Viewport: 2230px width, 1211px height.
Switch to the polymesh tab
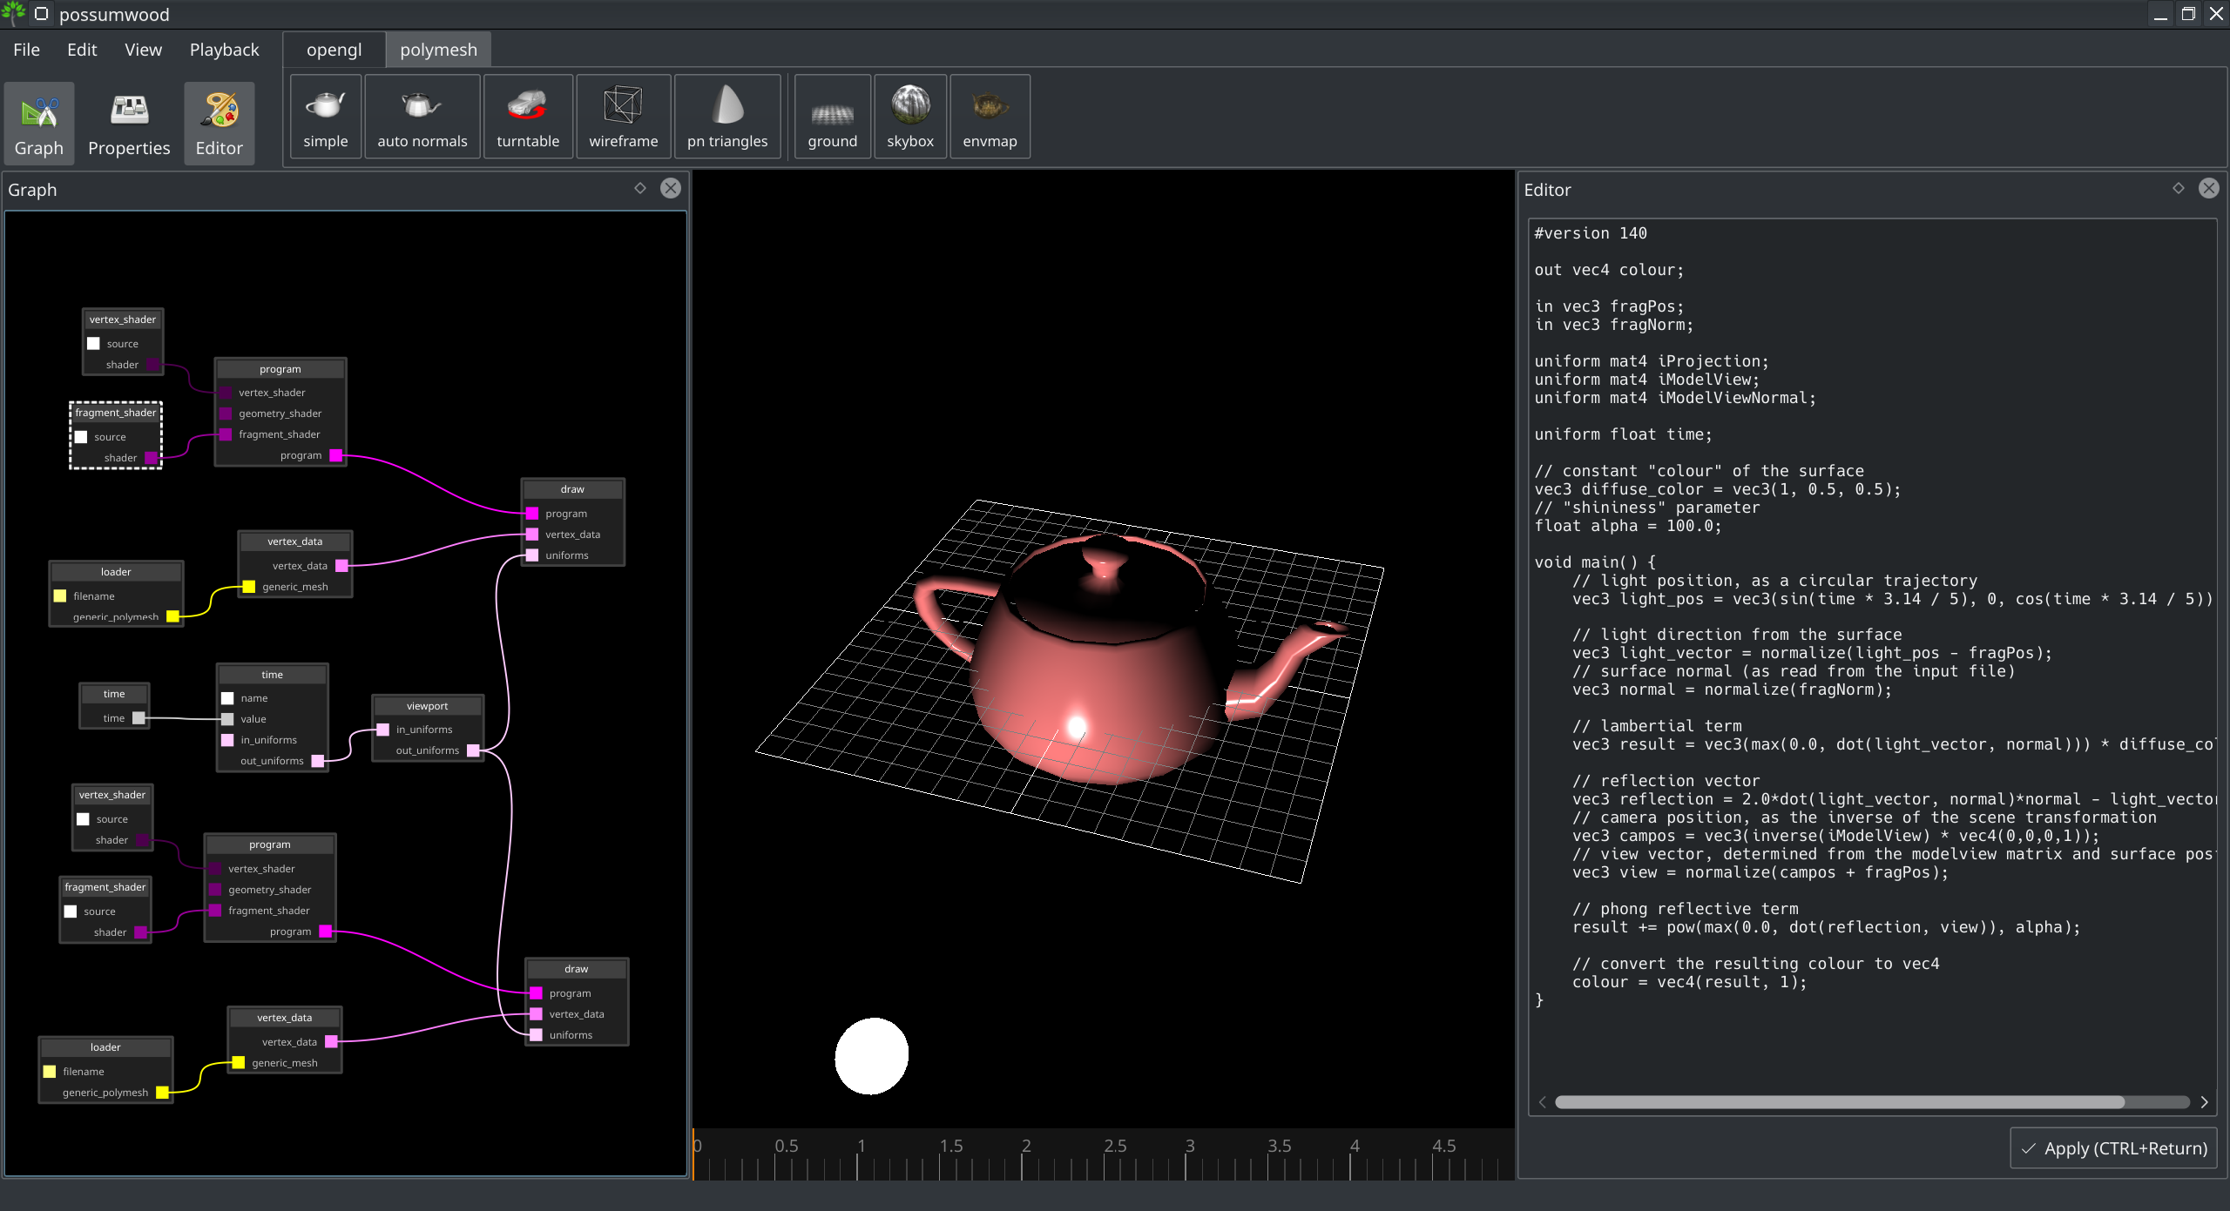coord(438,50)
